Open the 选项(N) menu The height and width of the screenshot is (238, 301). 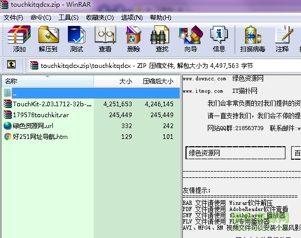pos(132,18)
